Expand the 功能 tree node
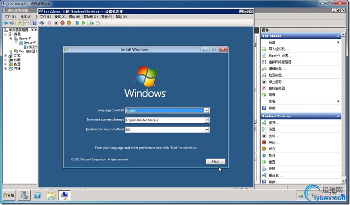350x205 pixels. (6, 56)
